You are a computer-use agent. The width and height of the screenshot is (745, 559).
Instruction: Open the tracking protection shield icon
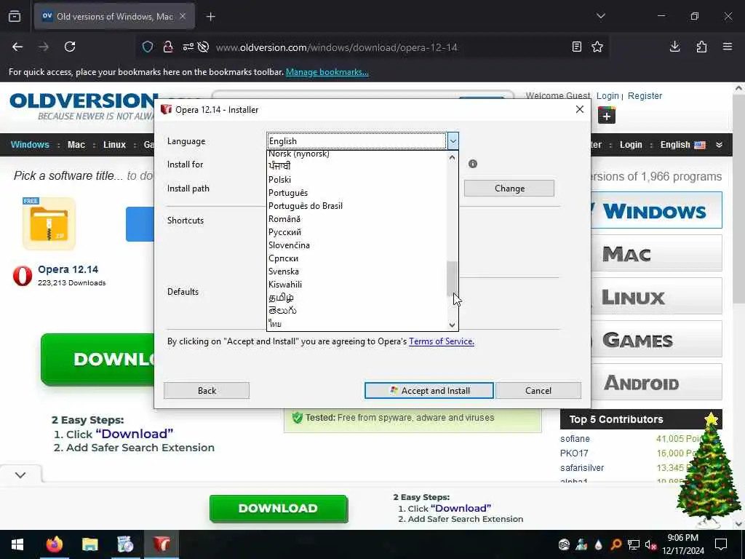[x=148, y=47]
